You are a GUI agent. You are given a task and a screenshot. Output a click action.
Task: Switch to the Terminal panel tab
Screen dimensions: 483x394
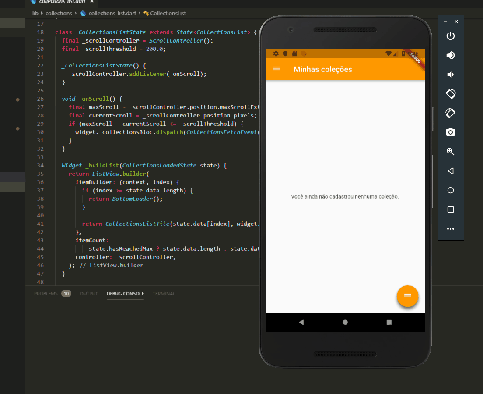point(164,293)
